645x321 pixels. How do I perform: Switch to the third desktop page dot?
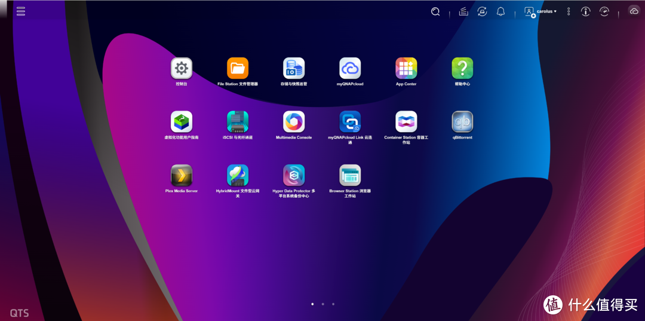(x=333, y=304)
